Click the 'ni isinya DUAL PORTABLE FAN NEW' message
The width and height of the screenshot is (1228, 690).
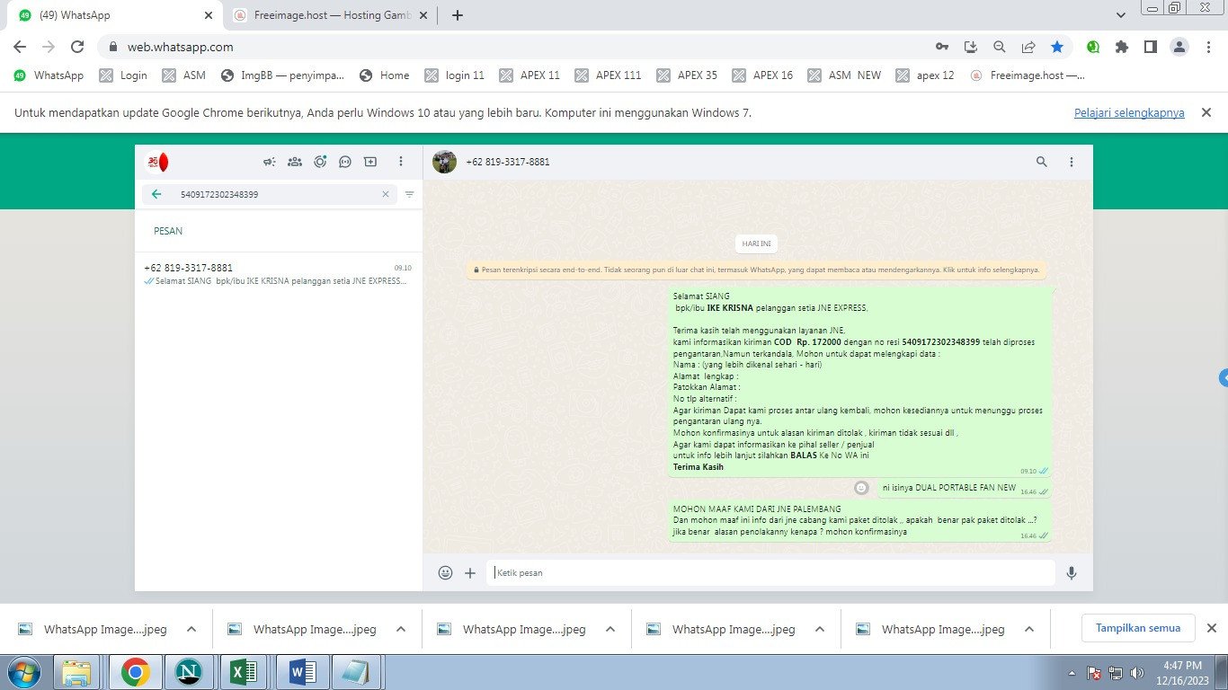point(963,488)
